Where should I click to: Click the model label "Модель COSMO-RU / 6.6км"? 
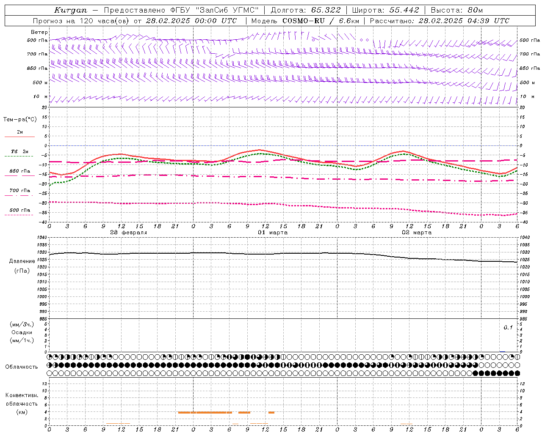coord(305,21)
